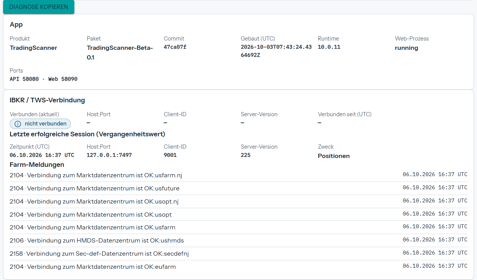Click the 'App' section heading
The width and height of the screenshot is (477, 280).
click(x=16, y=25)
